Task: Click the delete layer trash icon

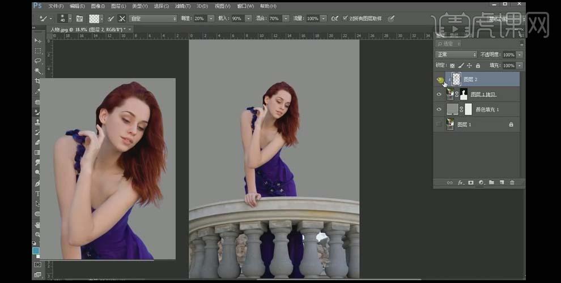Action: tap(512, 183)
